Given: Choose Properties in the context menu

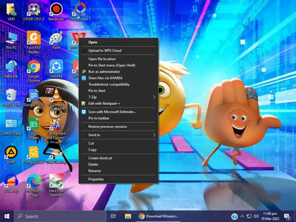Looking at the screenshot, I should tap(118, 179).
